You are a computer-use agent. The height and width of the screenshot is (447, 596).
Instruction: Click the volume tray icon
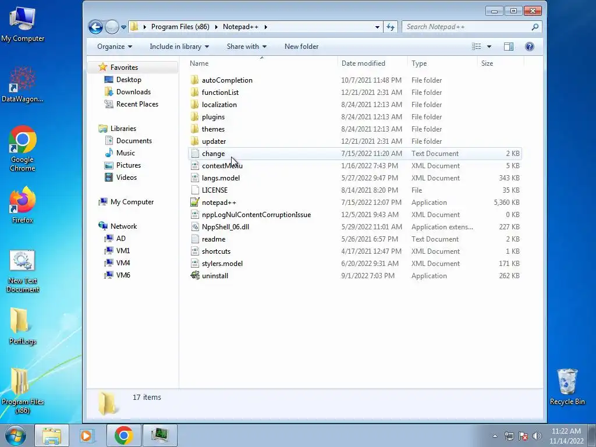click(x=537, y=436)
